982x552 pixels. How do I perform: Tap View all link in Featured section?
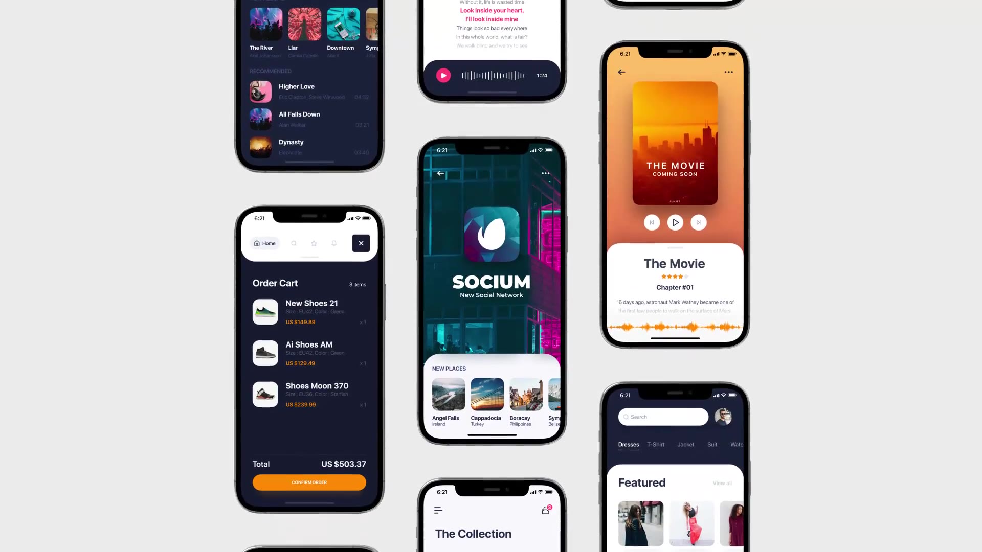[722, 483]
